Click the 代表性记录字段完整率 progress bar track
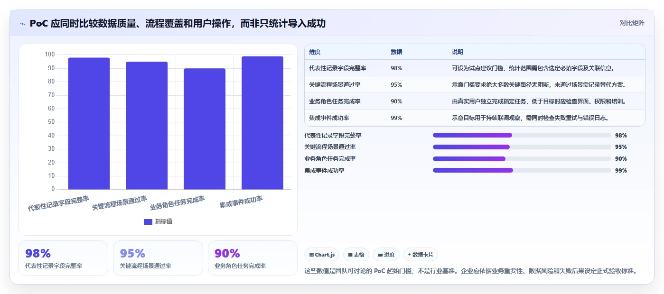 click(522, 135)
